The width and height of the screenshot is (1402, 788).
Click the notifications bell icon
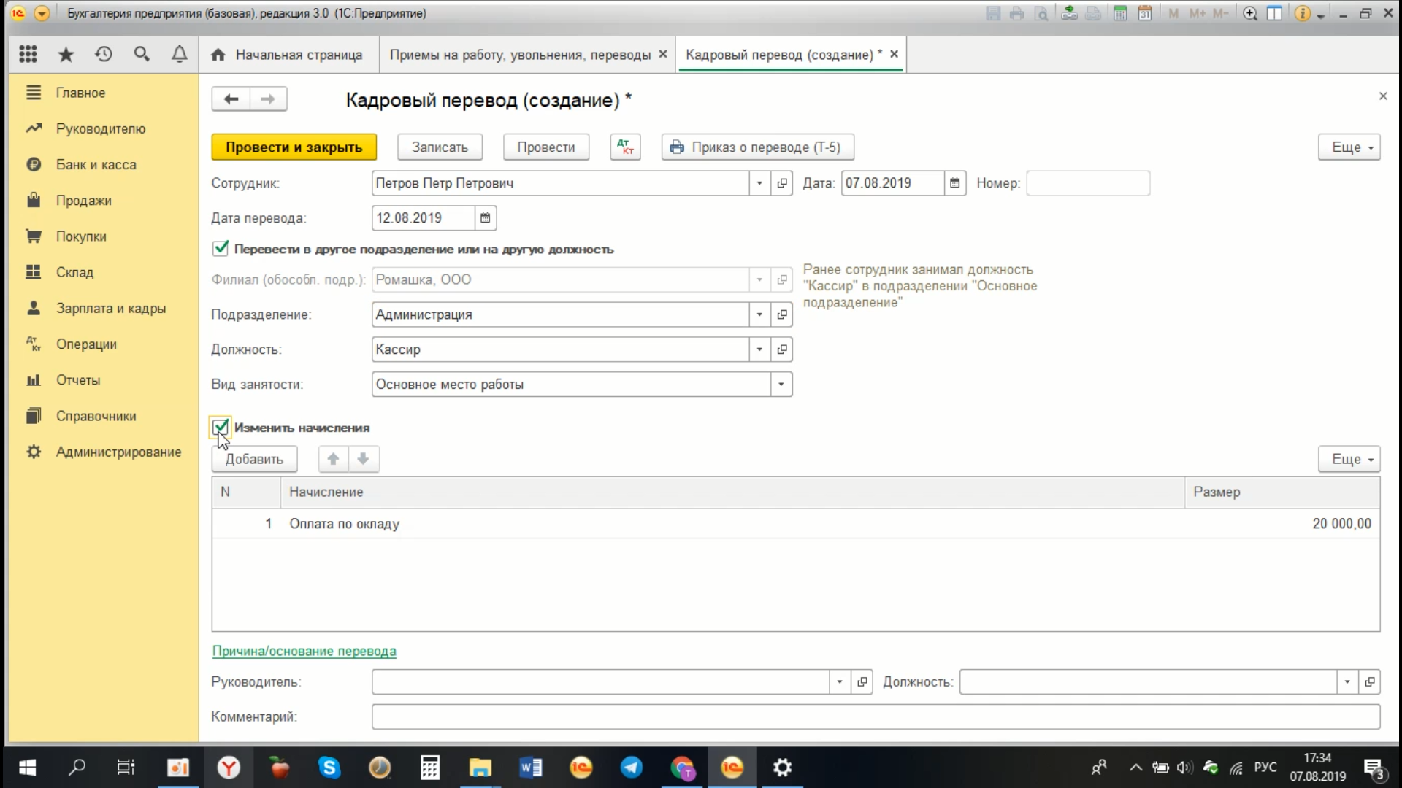[179, 54]
